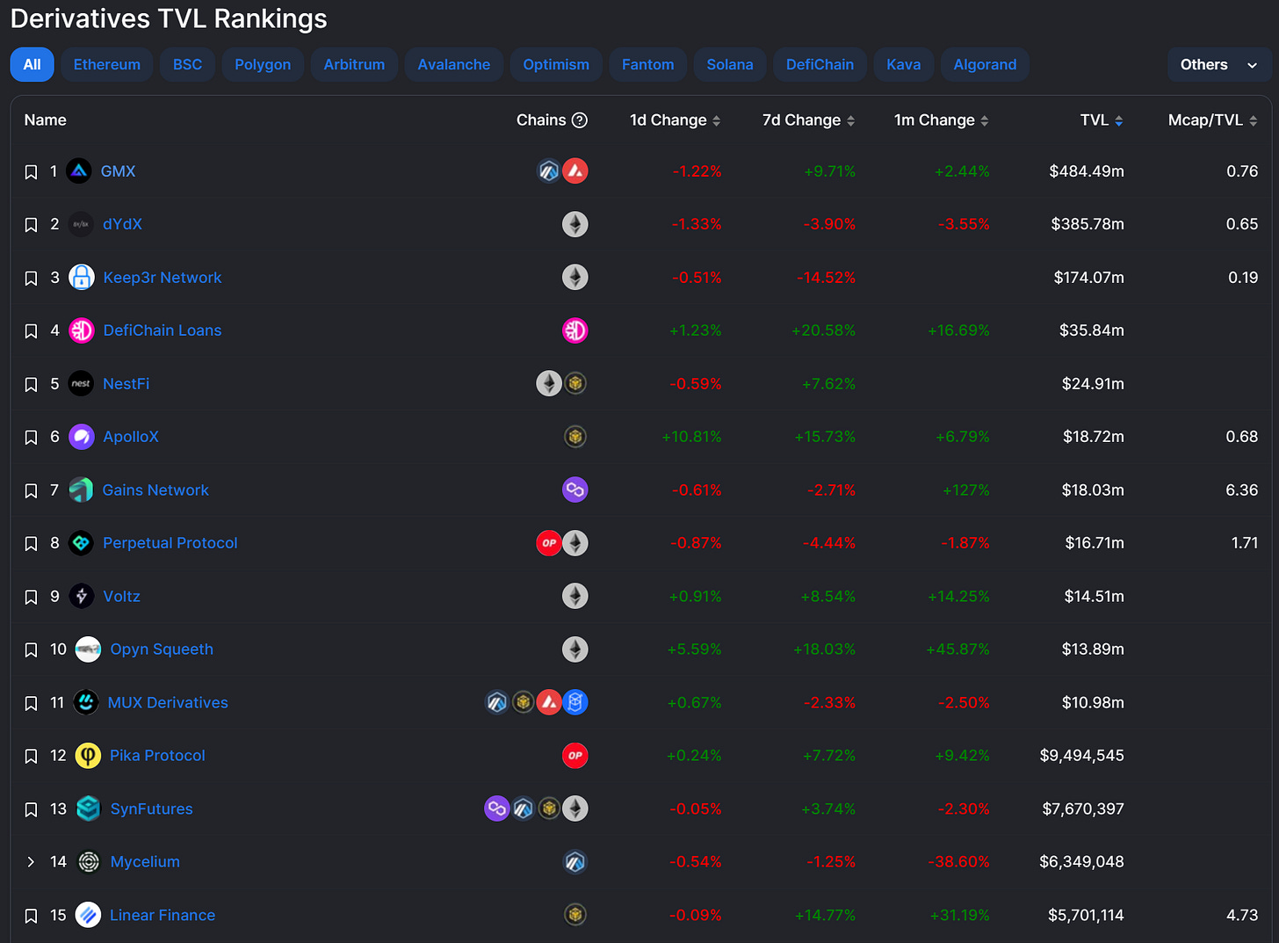The height and width of the screenshot is (943, 1279).
Task: Bookmark the ApolloX protocol
Action: point(31,438)
